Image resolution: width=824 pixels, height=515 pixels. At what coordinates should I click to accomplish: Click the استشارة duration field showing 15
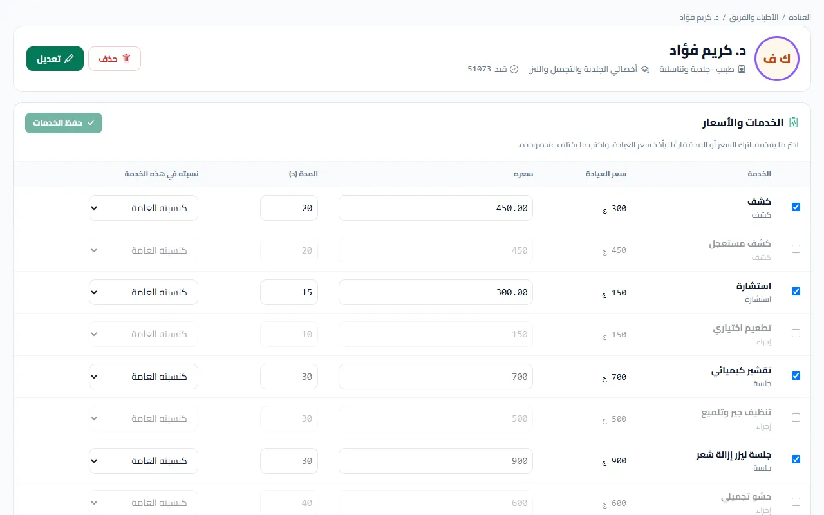point(289,292)
